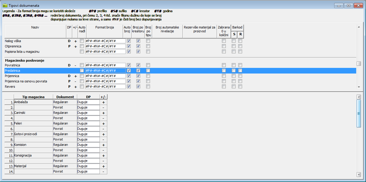The image size is (366, 182).
Task: Select row number 7 for Gotovi proizvodi
Action: pos(10,134)
